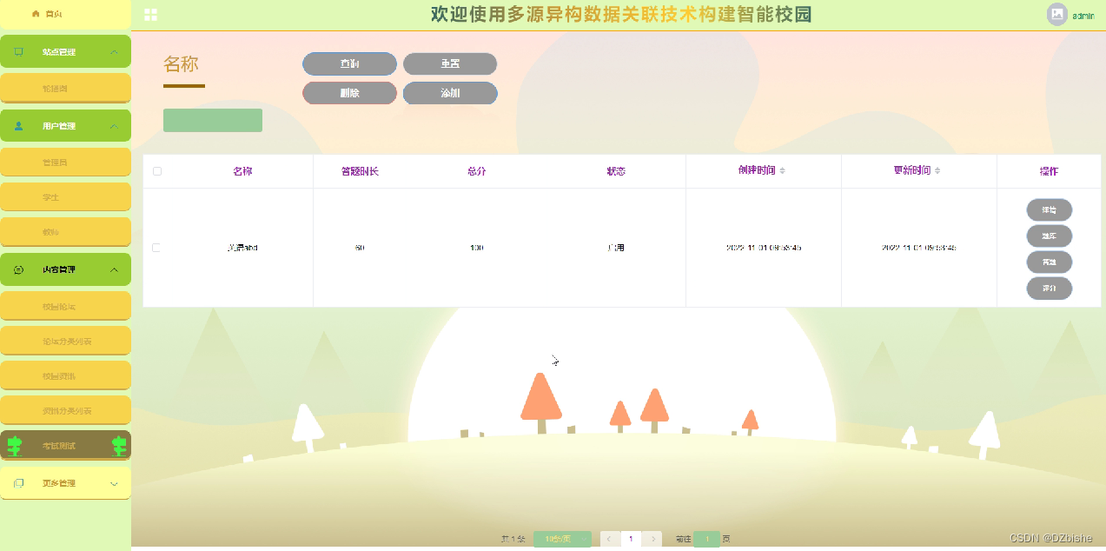Screen dimensions: 1106x551
Task: Expand the 更多管理 section chevron
Action: click(114, 483)
